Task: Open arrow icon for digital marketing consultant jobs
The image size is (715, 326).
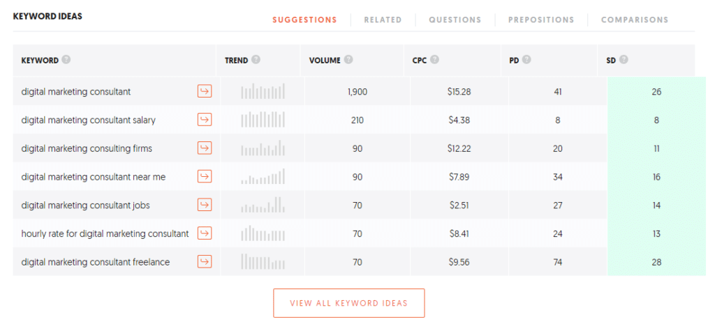Action: 205,205
